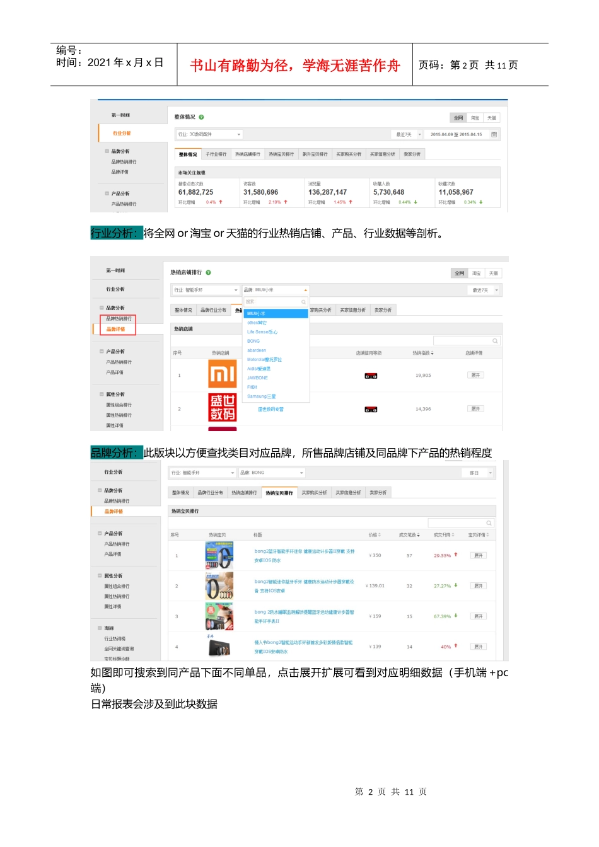This screenshot has height=847, width=599.
Task: Sort by 成交升降 using its column arrows
Action: [453, 535]
